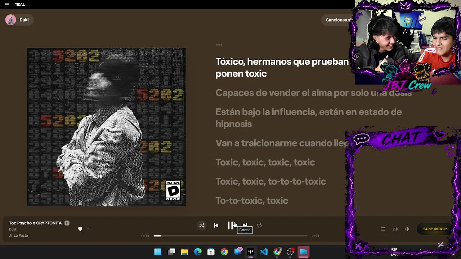Click the 'Canciones' button at top
Viewport: 461px width, 259px height.
(x=338, y=20)
